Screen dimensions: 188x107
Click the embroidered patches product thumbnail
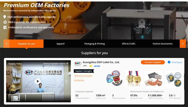114,78
